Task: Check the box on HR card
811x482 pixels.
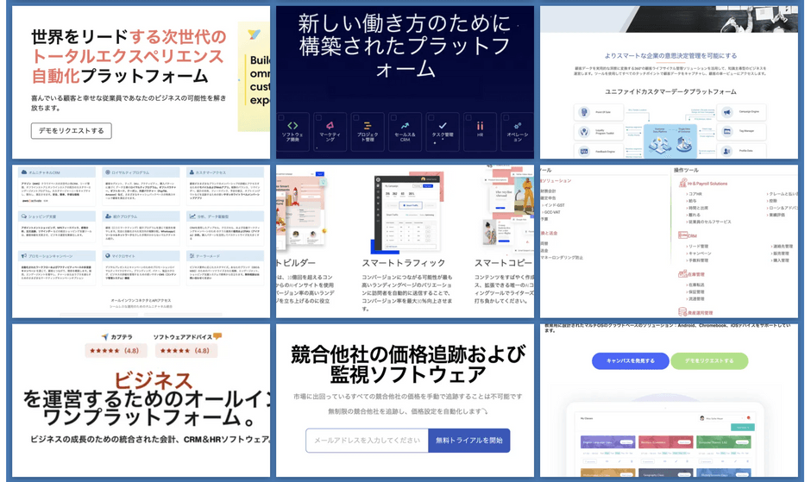Action: [468, 118]
